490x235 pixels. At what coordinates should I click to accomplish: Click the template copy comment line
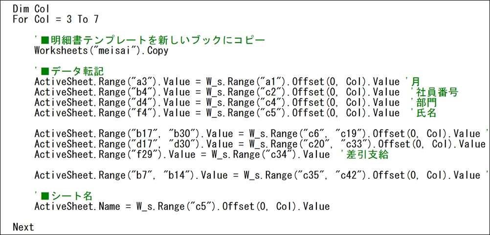point(150,40)
